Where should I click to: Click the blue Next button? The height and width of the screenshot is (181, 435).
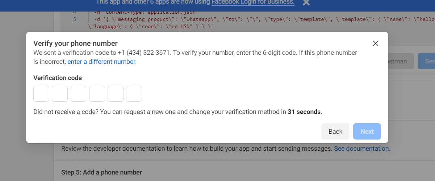[367, 132]
